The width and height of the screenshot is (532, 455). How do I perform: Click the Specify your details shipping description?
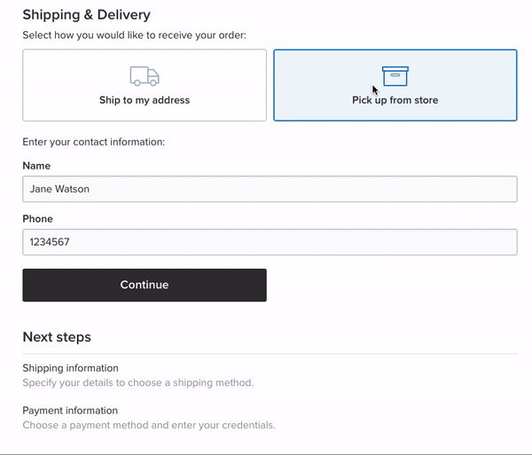138,383
